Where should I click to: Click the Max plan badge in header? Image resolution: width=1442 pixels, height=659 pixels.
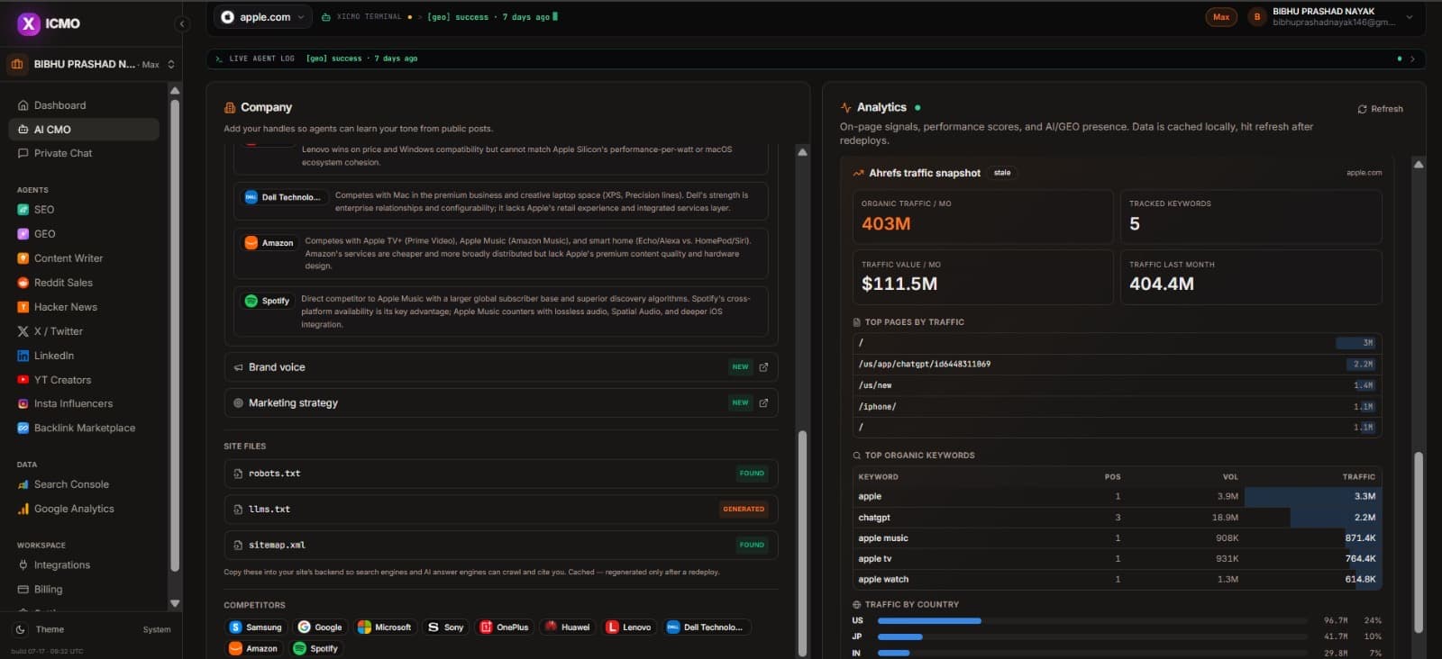click(1221, 17)
